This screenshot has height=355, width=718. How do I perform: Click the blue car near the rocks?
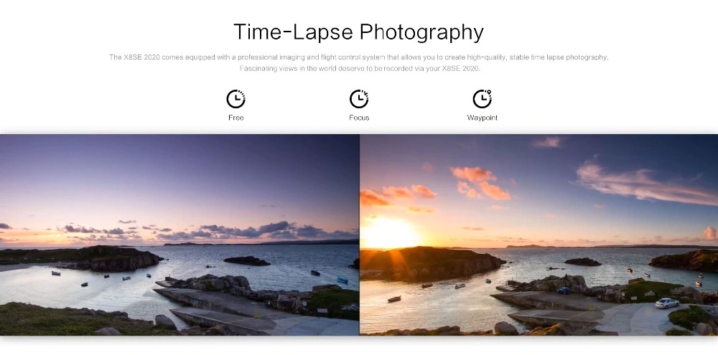click(564, 290)
